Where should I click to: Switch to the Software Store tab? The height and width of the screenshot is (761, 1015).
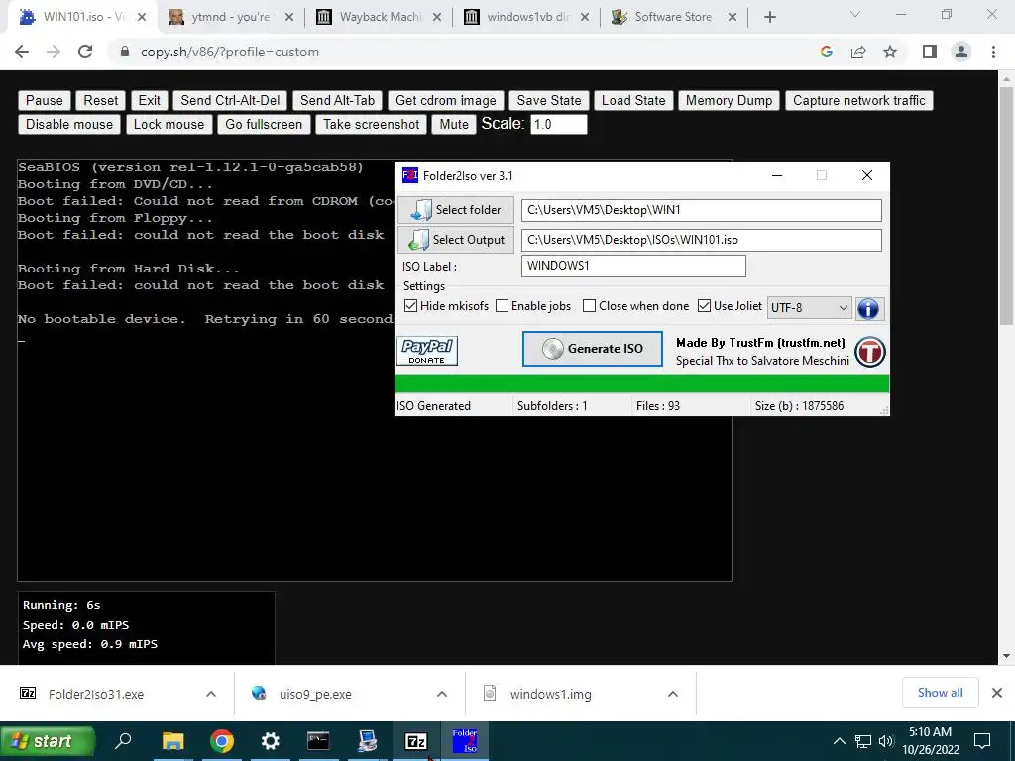pos(673,18)
